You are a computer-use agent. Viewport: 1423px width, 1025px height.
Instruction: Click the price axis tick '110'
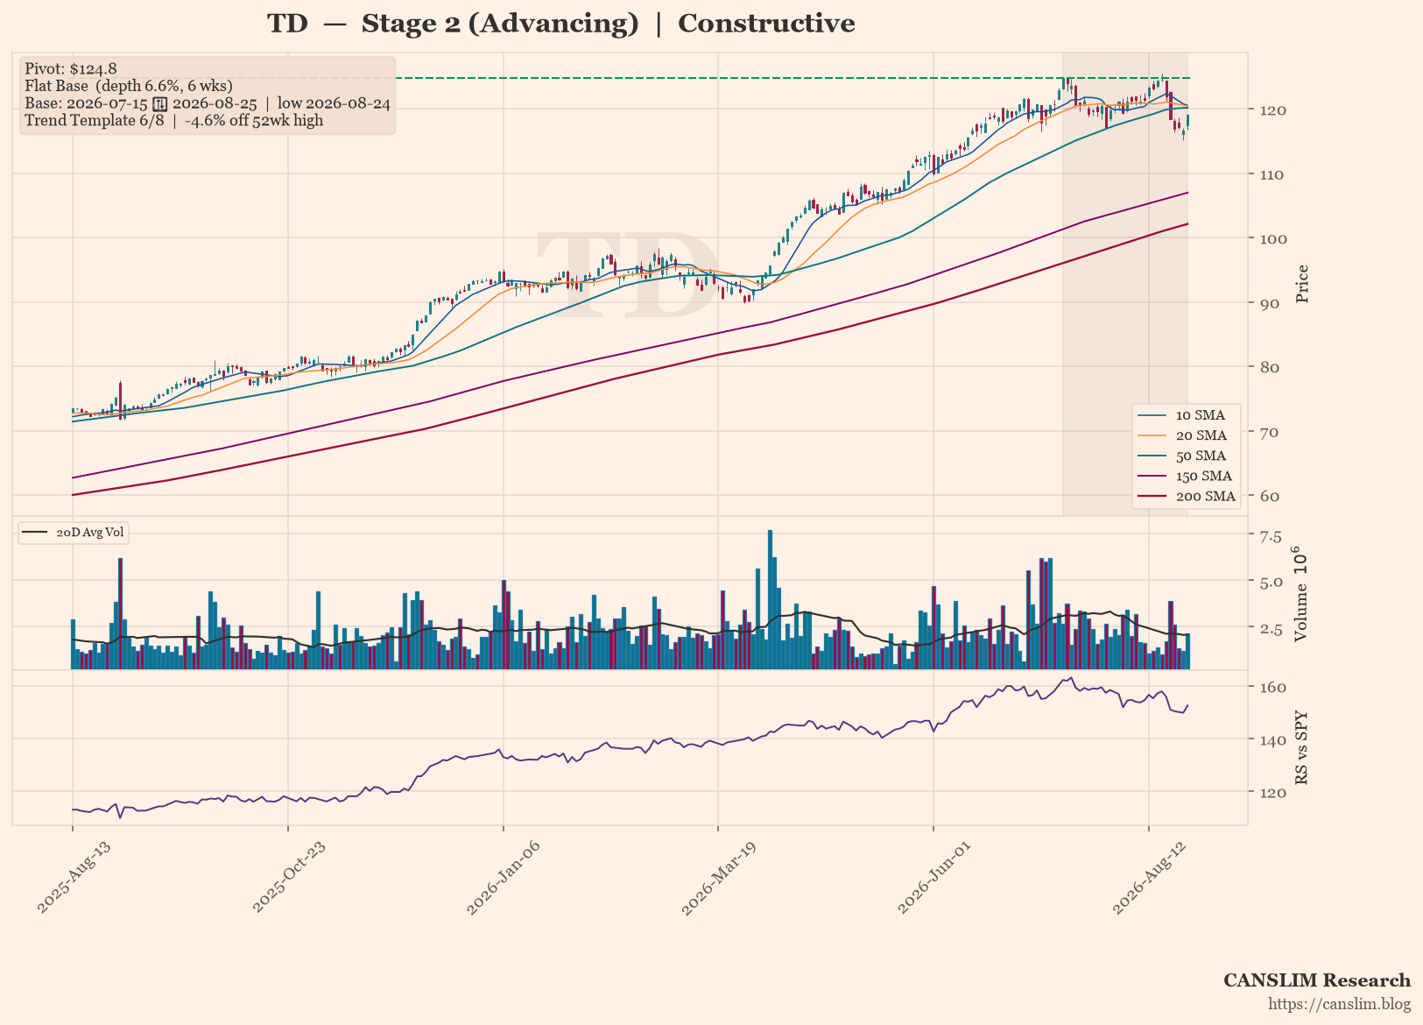click(1272, 174)
